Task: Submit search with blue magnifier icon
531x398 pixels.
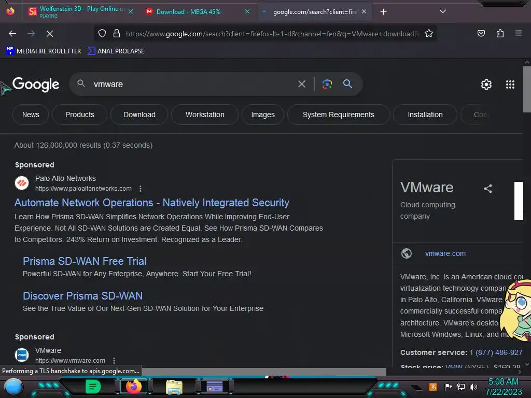Action: [x=347, y=84]
